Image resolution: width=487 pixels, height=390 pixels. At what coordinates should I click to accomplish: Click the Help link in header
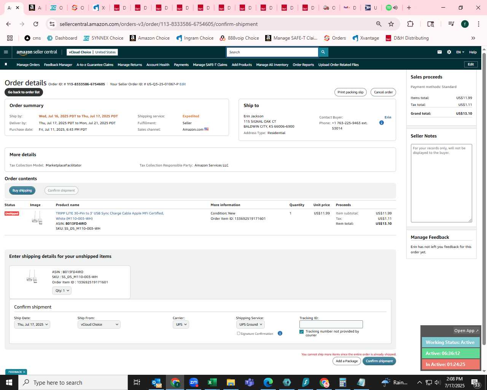tap(473, 52)
